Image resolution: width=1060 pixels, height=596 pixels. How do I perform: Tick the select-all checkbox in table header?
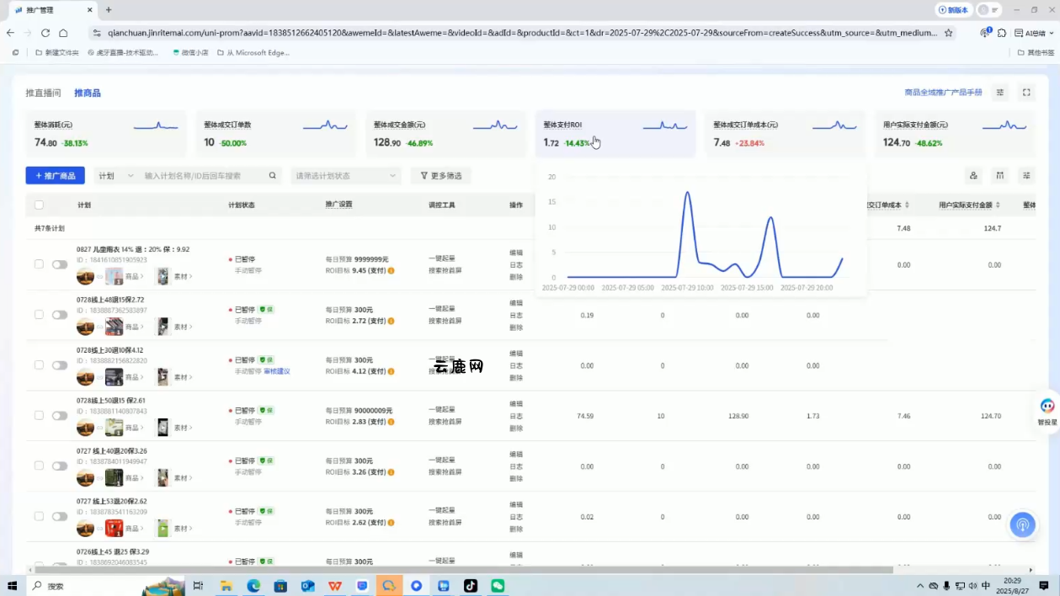[39, 205]
